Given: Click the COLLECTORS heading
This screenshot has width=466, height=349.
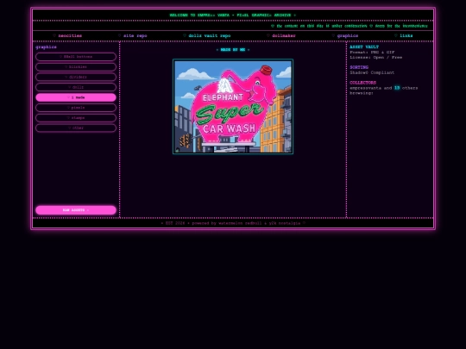Looking at the screenshot, I should 362,83.
